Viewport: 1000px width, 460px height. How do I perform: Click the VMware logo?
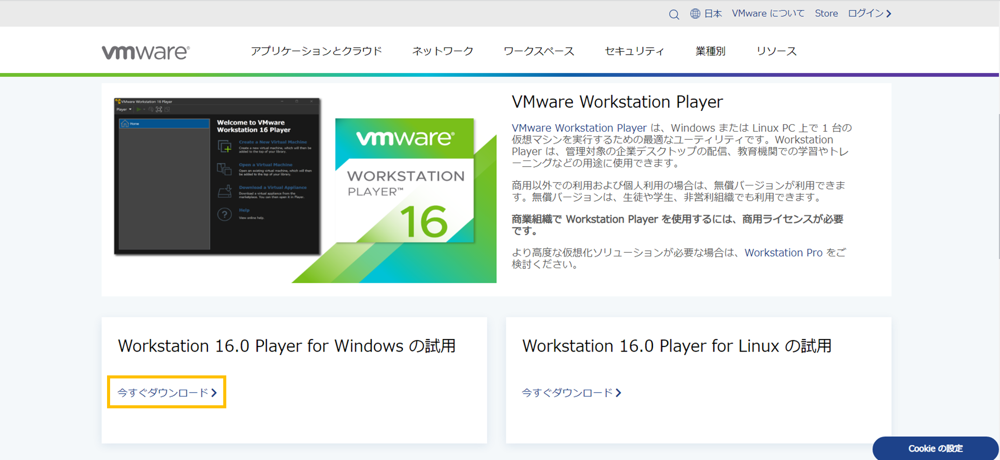[x=146, y=52]
